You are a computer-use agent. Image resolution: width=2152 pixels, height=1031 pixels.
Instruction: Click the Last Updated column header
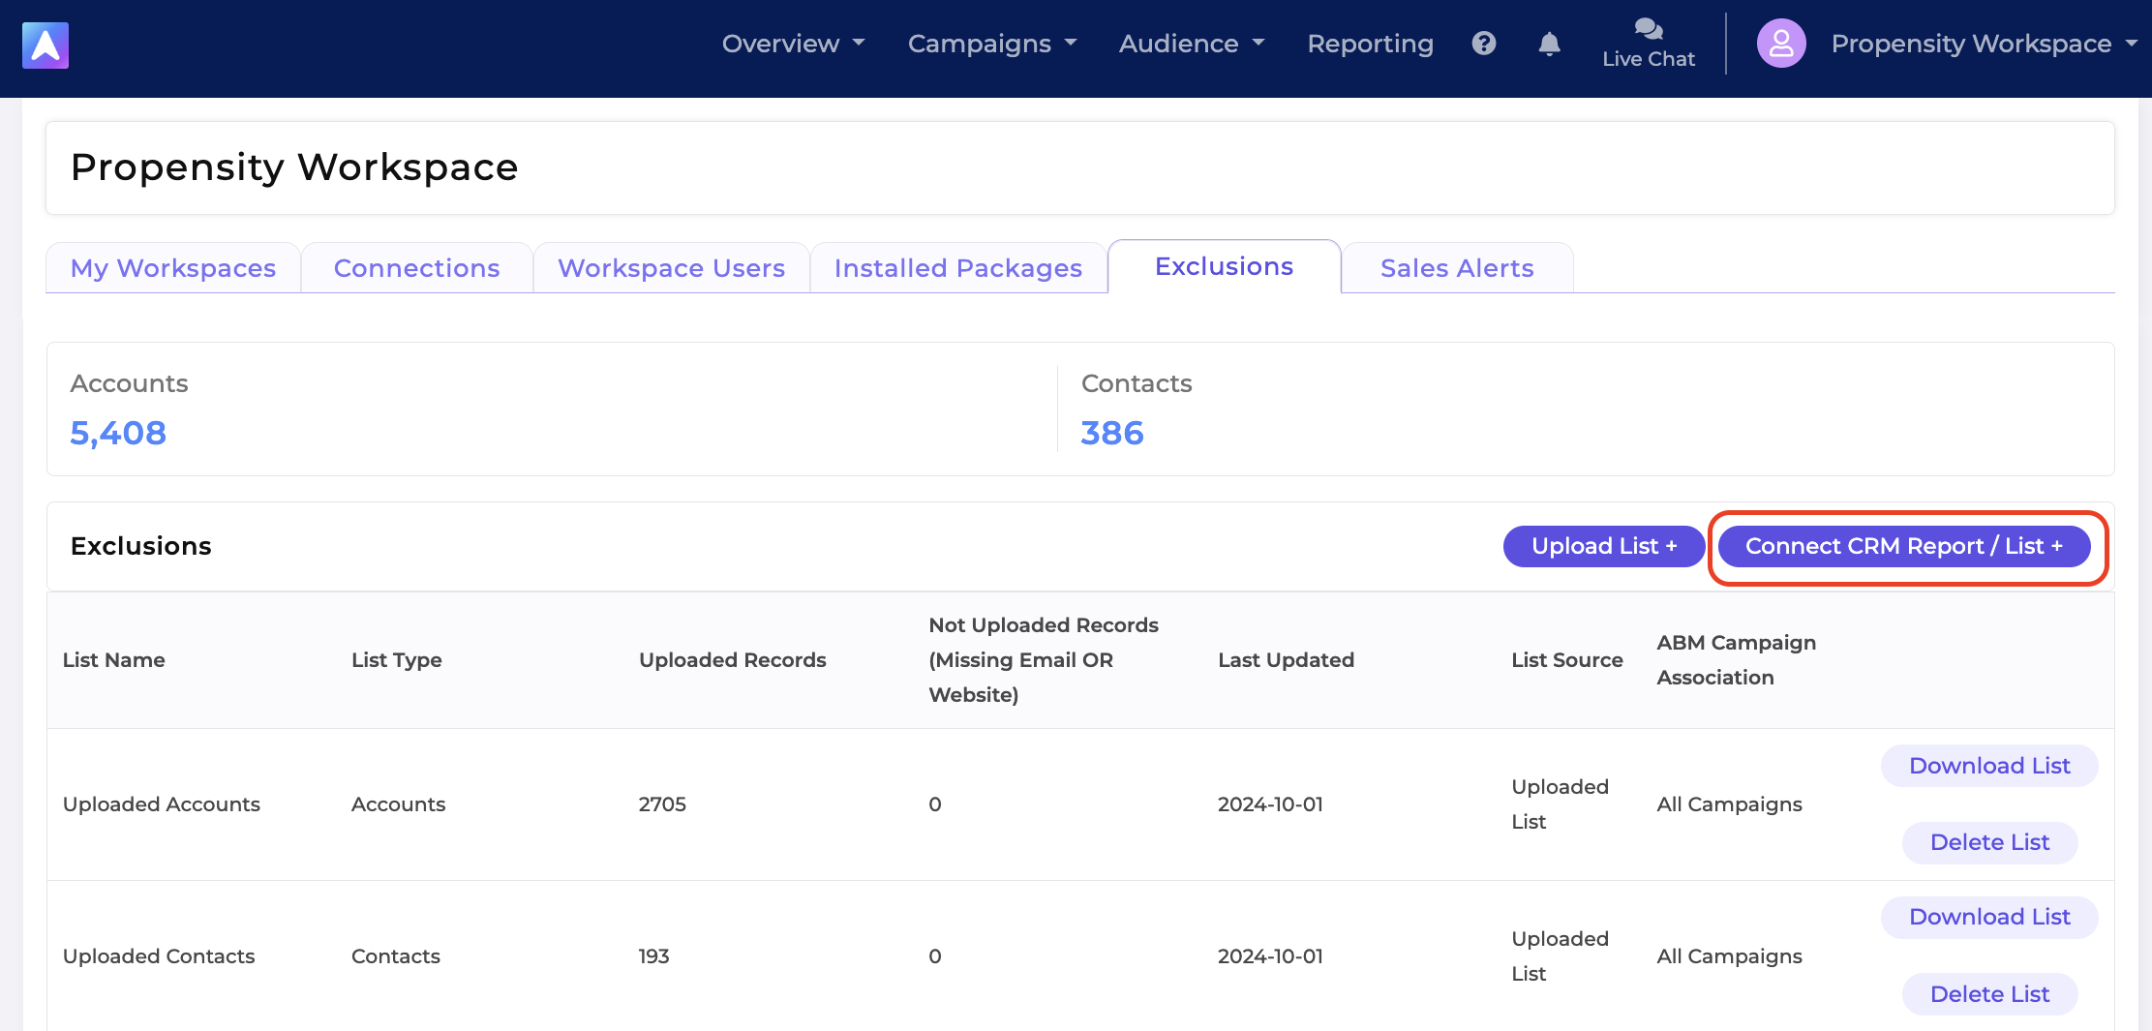click(x=1286, y=660)
